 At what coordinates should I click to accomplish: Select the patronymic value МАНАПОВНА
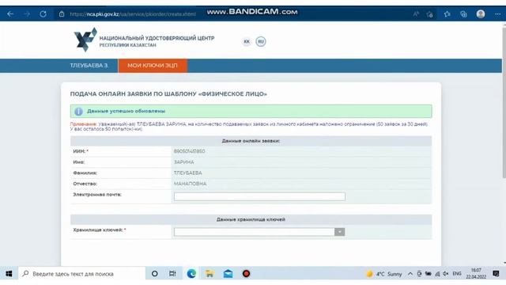(190, 184)
